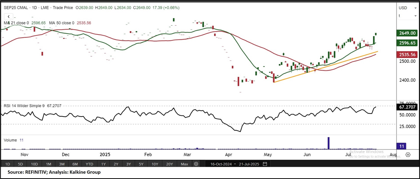Switch to the 2Y range
The image size is (420, 179).
116,164
